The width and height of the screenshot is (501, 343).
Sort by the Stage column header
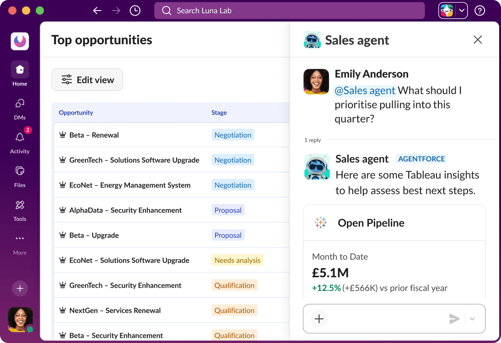point(219,113)
